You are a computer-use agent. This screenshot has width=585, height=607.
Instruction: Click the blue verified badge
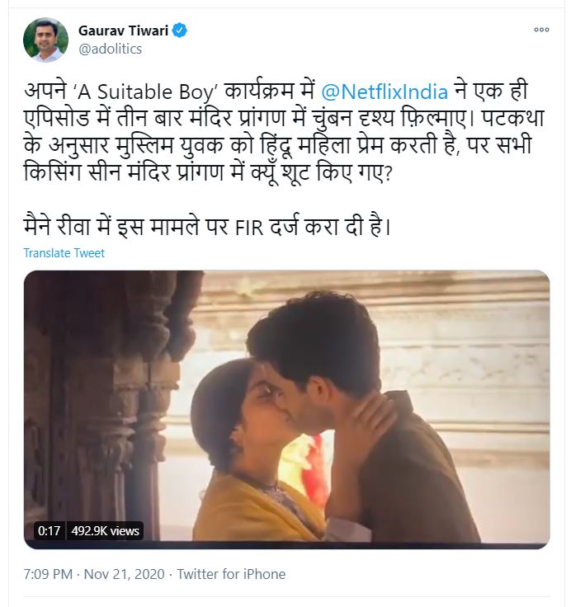coord(179,31)
